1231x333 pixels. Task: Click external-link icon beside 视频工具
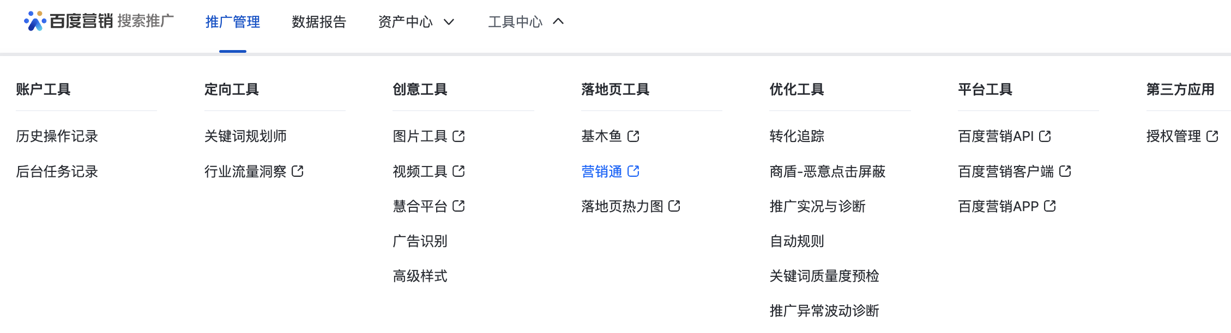coord(458,171)
